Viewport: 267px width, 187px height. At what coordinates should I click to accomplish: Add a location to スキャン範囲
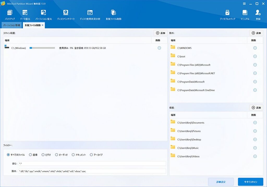tap(161, 33)
